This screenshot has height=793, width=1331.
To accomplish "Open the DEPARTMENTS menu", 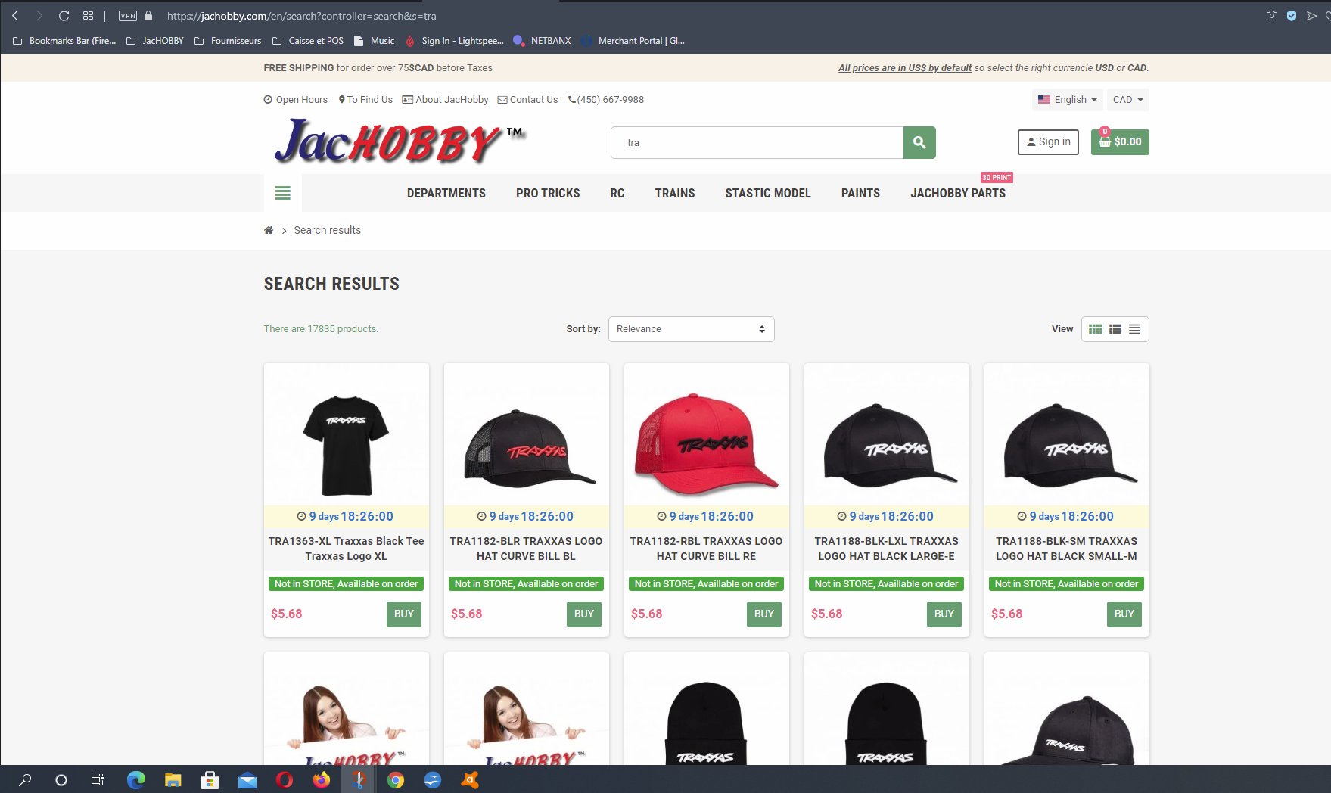I will coord(446,194).
